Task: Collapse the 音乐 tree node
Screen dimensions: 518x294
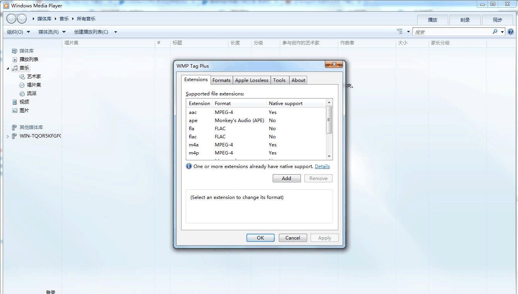Action: click(8, 68)
